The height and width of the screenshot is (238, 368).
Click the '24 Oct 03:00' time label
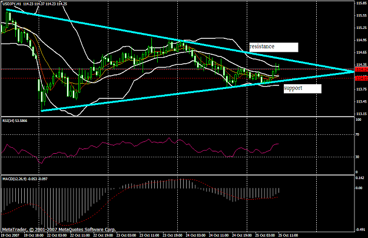tap(195, 235)
